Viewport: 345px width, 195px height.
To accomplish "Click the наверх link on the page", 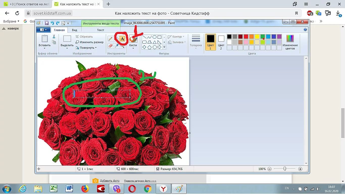I will coord(13,29).
